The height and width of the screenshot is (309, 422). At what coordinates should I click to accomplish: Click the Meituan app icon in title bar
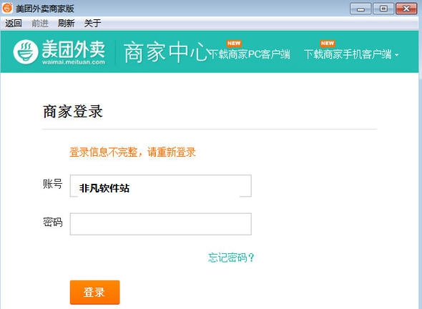[7, 8]
